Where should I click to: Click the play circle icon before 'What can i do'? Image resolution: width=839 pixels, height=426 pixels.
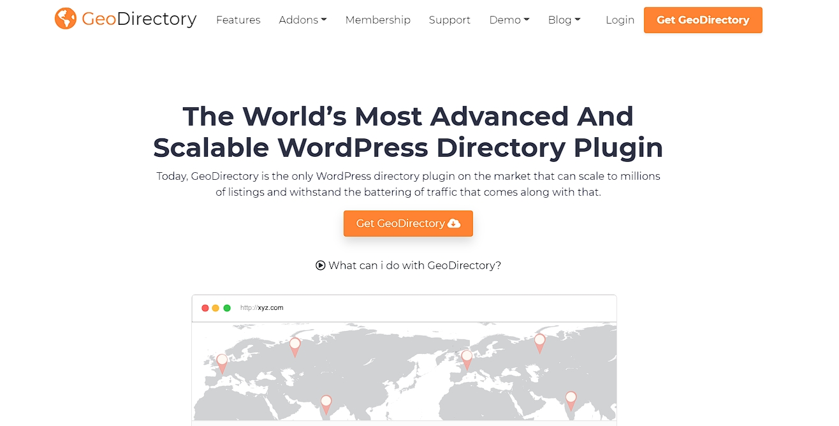(x=321, y=265)
